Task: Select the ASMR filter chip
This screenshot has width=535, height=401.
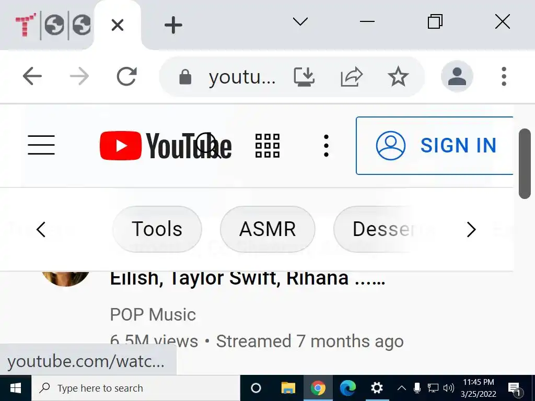Action: click(267, 229)
